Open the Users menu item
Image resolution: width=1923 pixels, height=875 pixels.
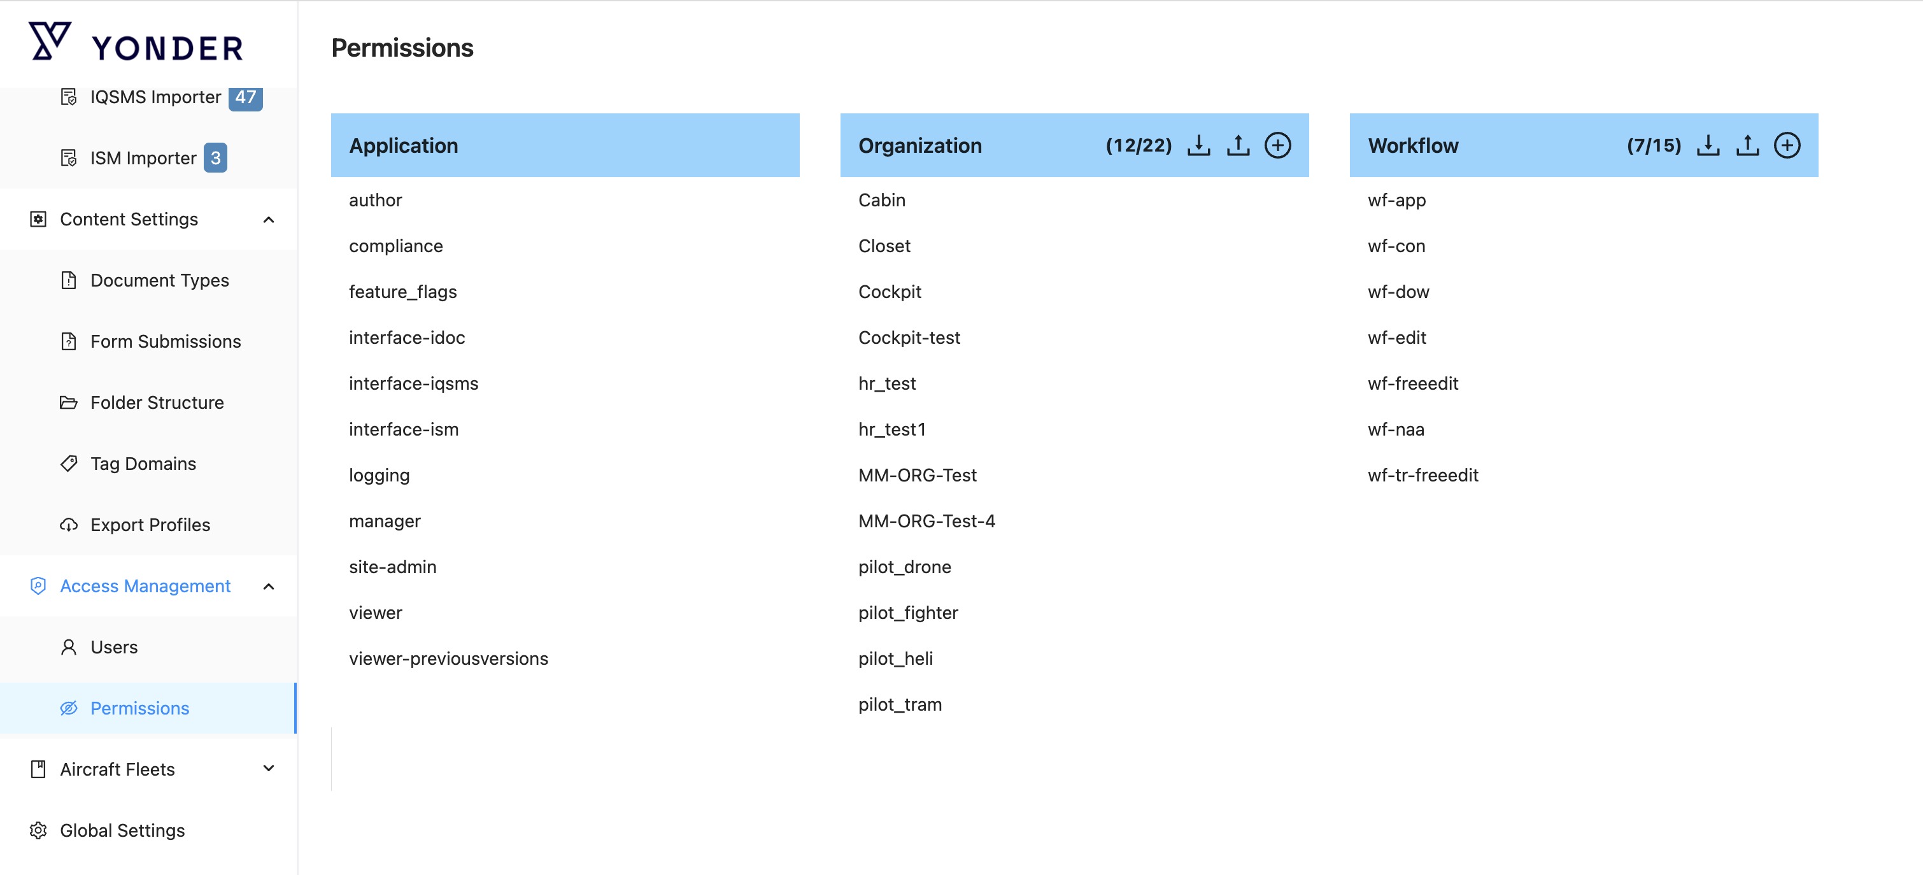pos(113,647)
